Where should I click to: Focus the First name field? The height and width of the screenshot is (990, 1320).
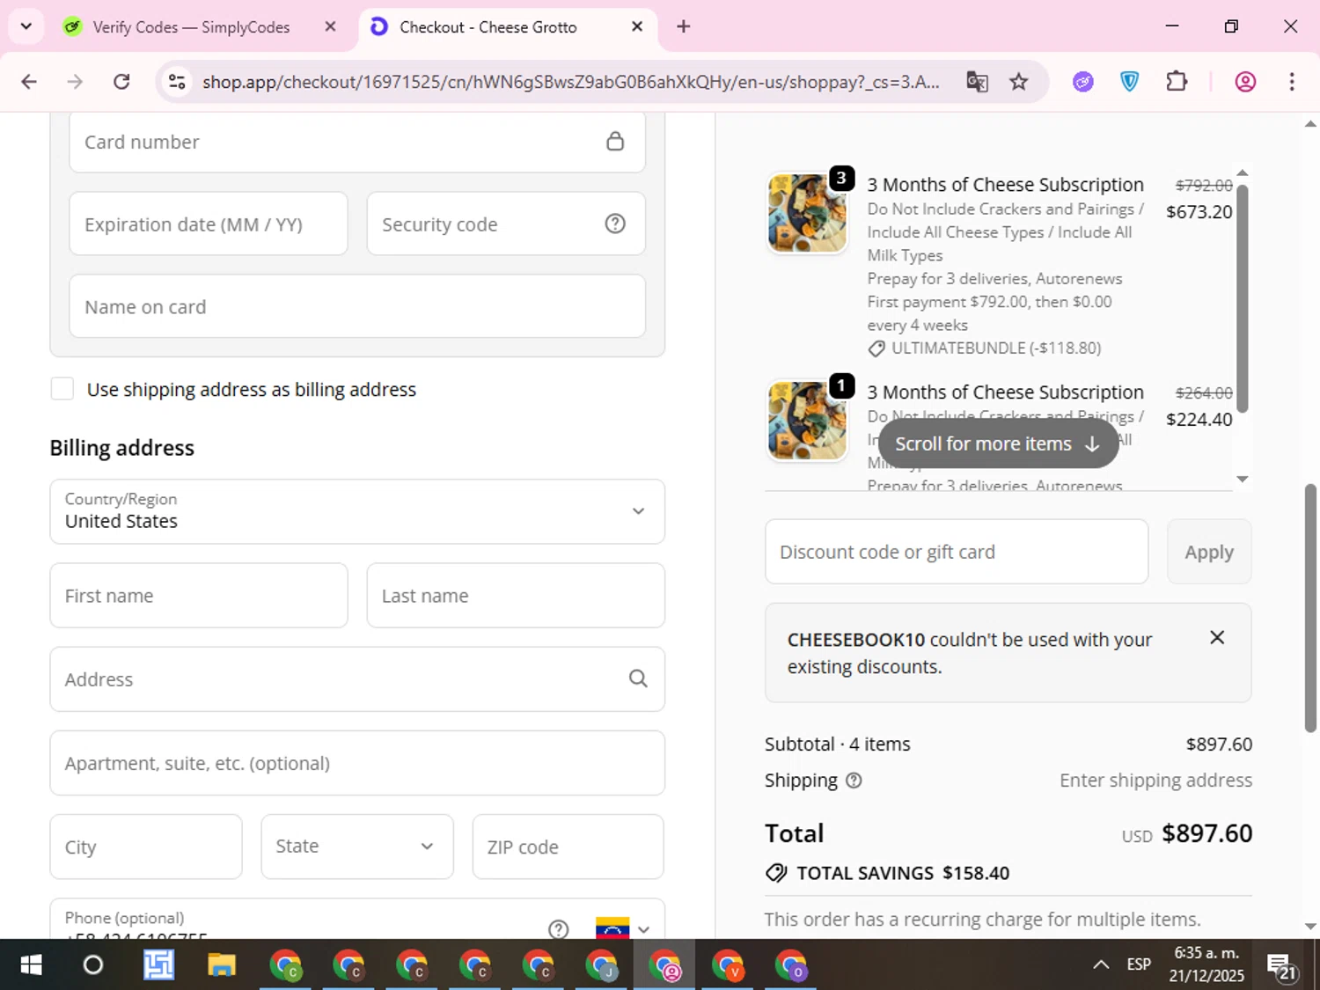tap(199, 596)
